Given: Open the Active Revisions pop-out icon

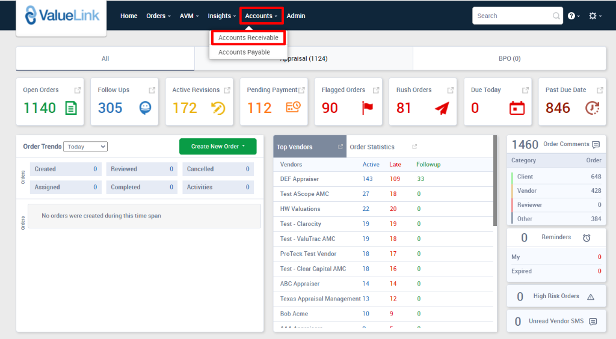Looking at the screenshot, I should (x=227, y=90).
